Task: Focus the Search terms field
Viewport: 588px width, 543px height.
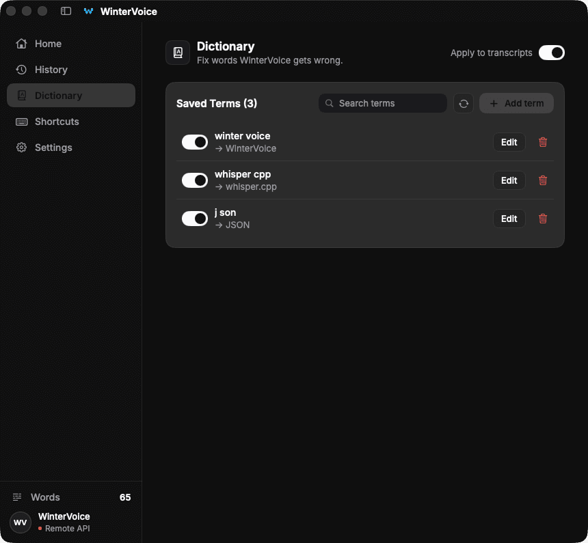Action: tap(382, 103)
